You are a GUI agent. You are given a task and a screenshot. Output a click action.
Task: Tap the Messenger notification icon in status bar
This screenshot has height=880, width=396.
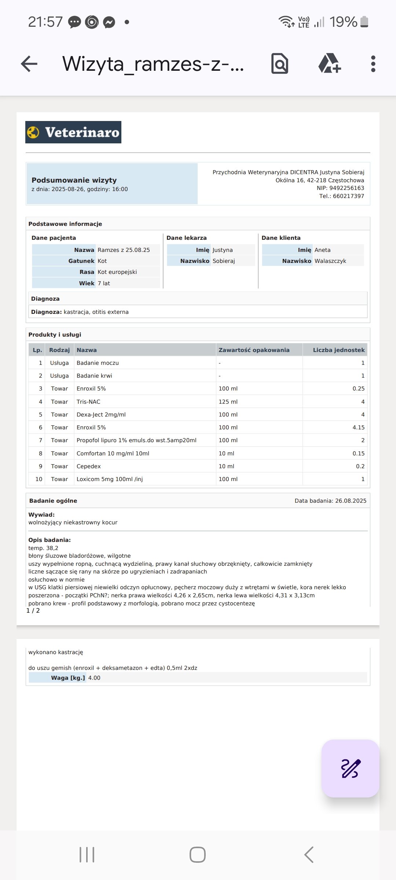(109, 22)
